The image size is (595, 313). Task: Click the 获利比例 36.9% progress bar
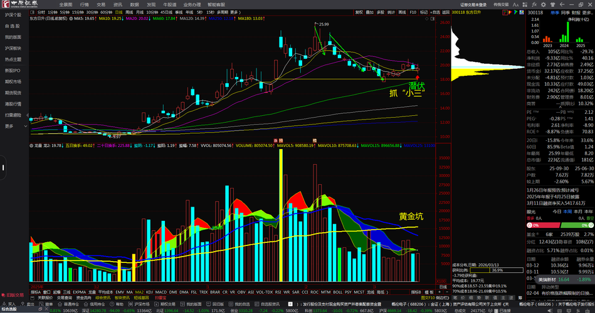click(x=497, y=270)
